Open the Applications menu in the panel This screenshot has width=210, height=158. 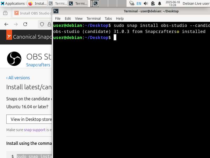point(13,3)
